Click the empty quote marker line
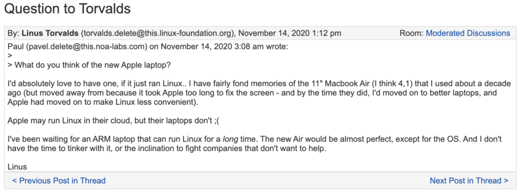Image resolution: width=523 pixels, height=195 pixels. tap(10, 55)
